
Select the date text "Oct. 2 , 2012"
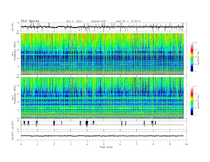point(74,21)
